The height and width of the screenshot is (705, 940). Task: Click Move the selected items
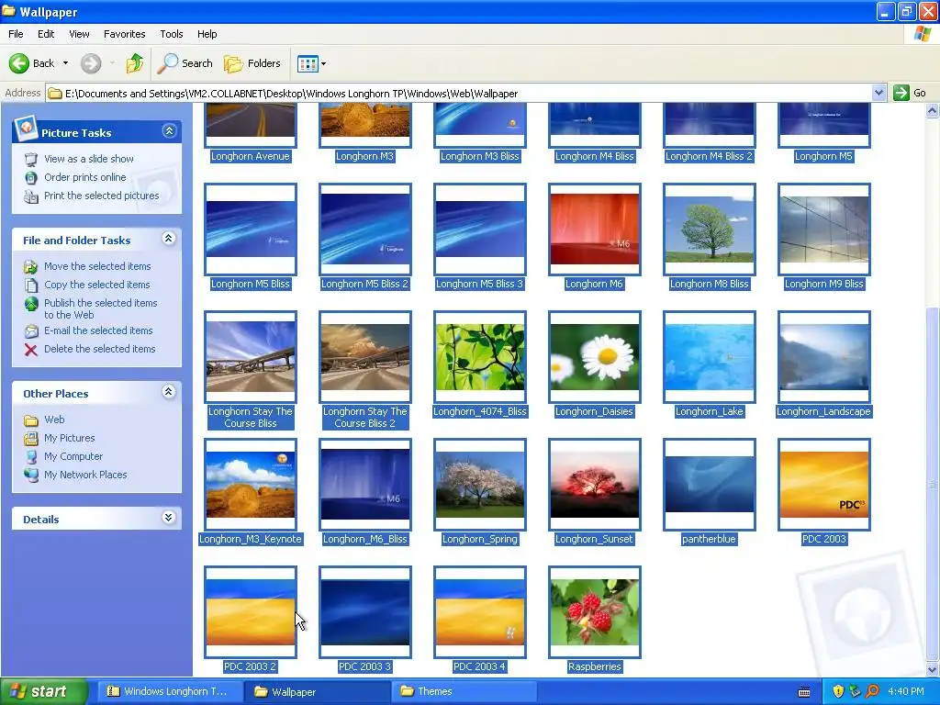pos(97,266)
